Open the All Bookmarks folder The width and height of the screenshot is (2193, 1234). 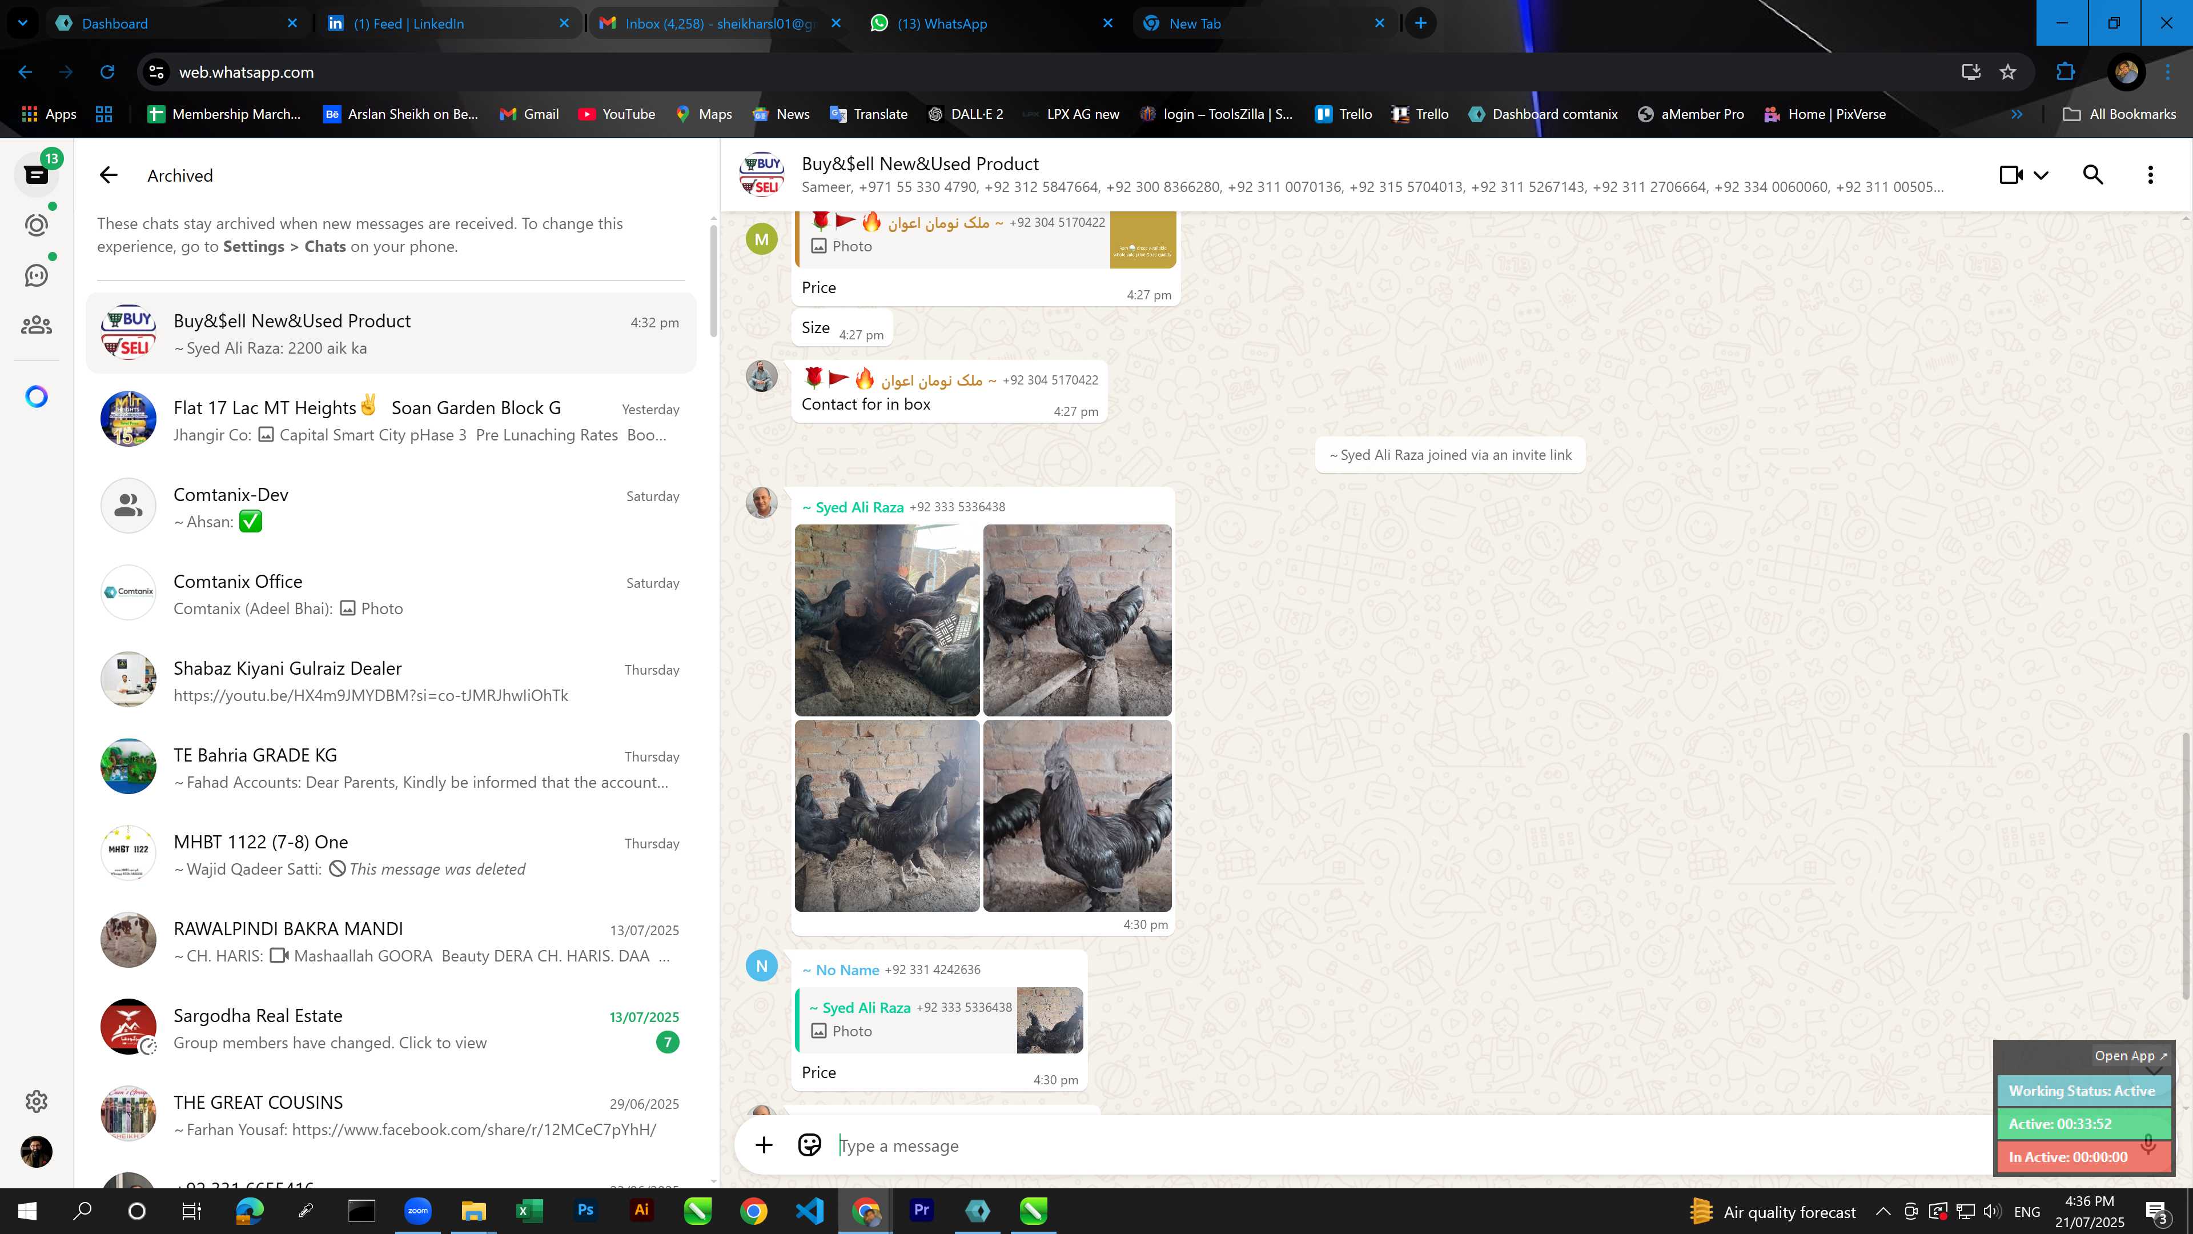pyautogui.click(x=2119, y=114)
